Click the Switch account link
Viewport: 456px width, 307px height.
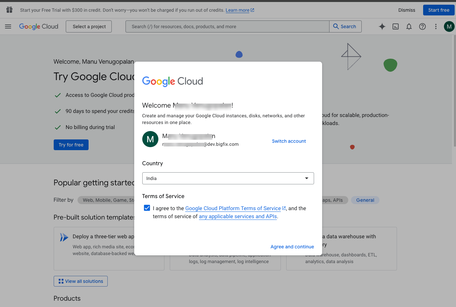[289, 141]
